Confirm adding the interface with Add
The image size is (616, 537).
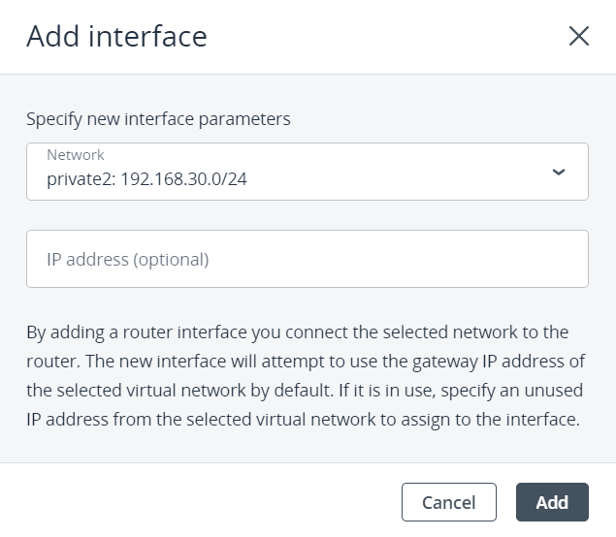pos(552,502)
